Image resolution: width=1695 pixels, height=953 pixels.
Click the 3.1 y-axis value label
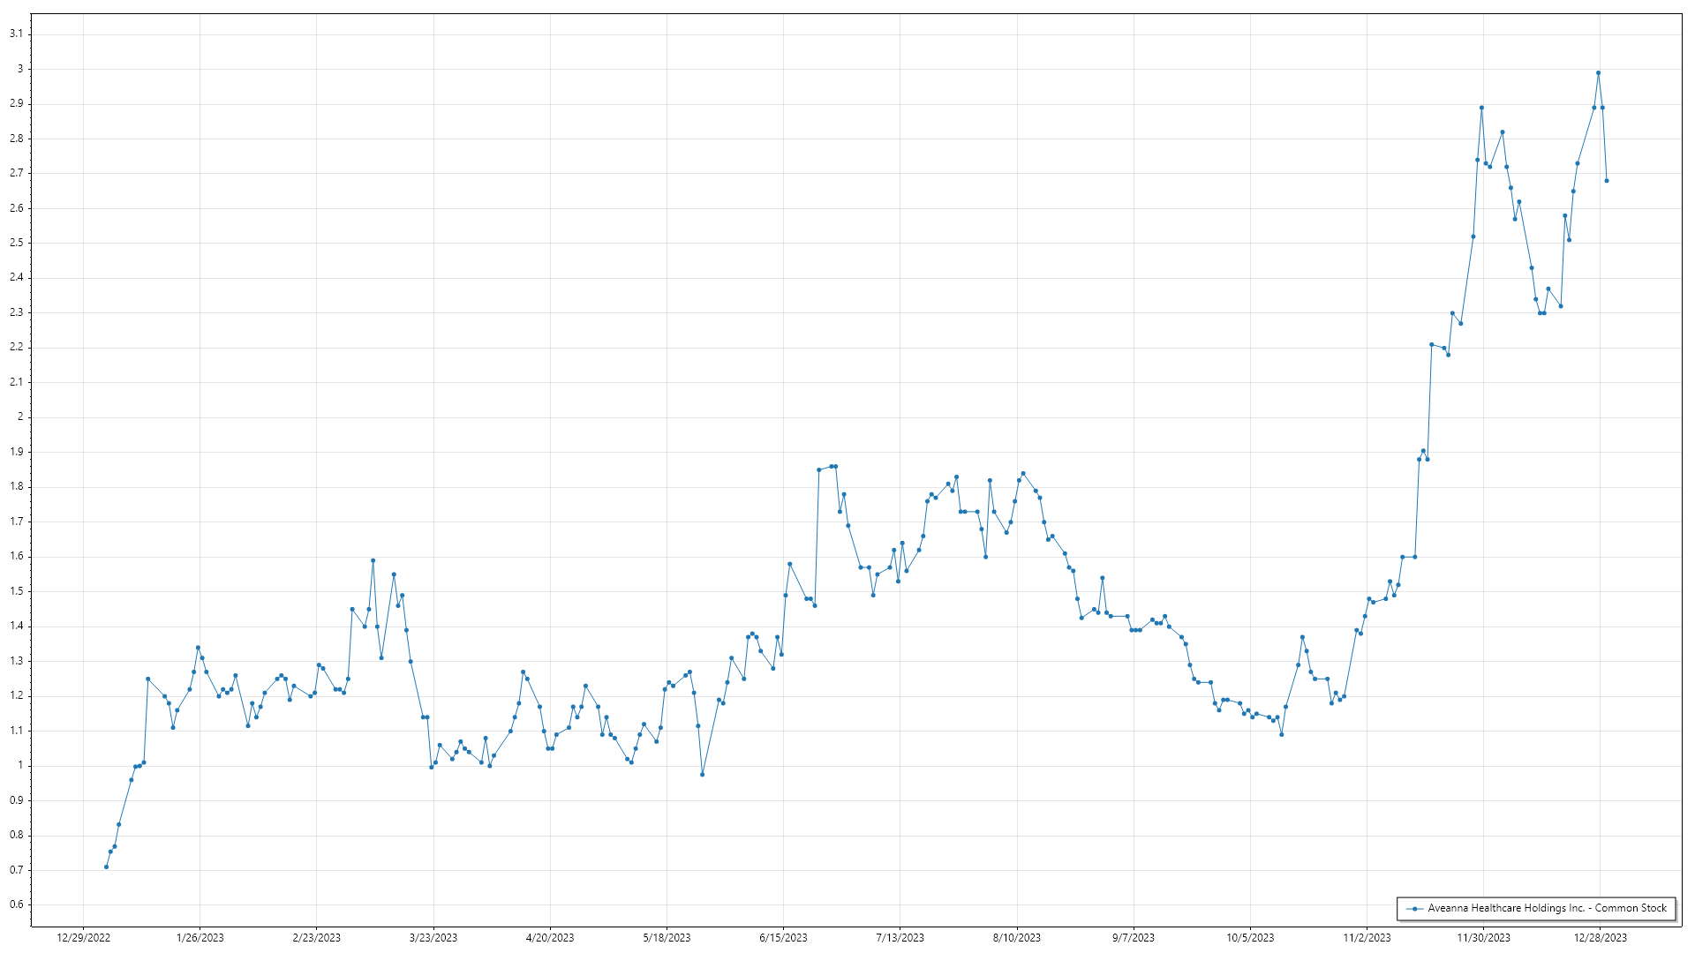click(17, 34)
